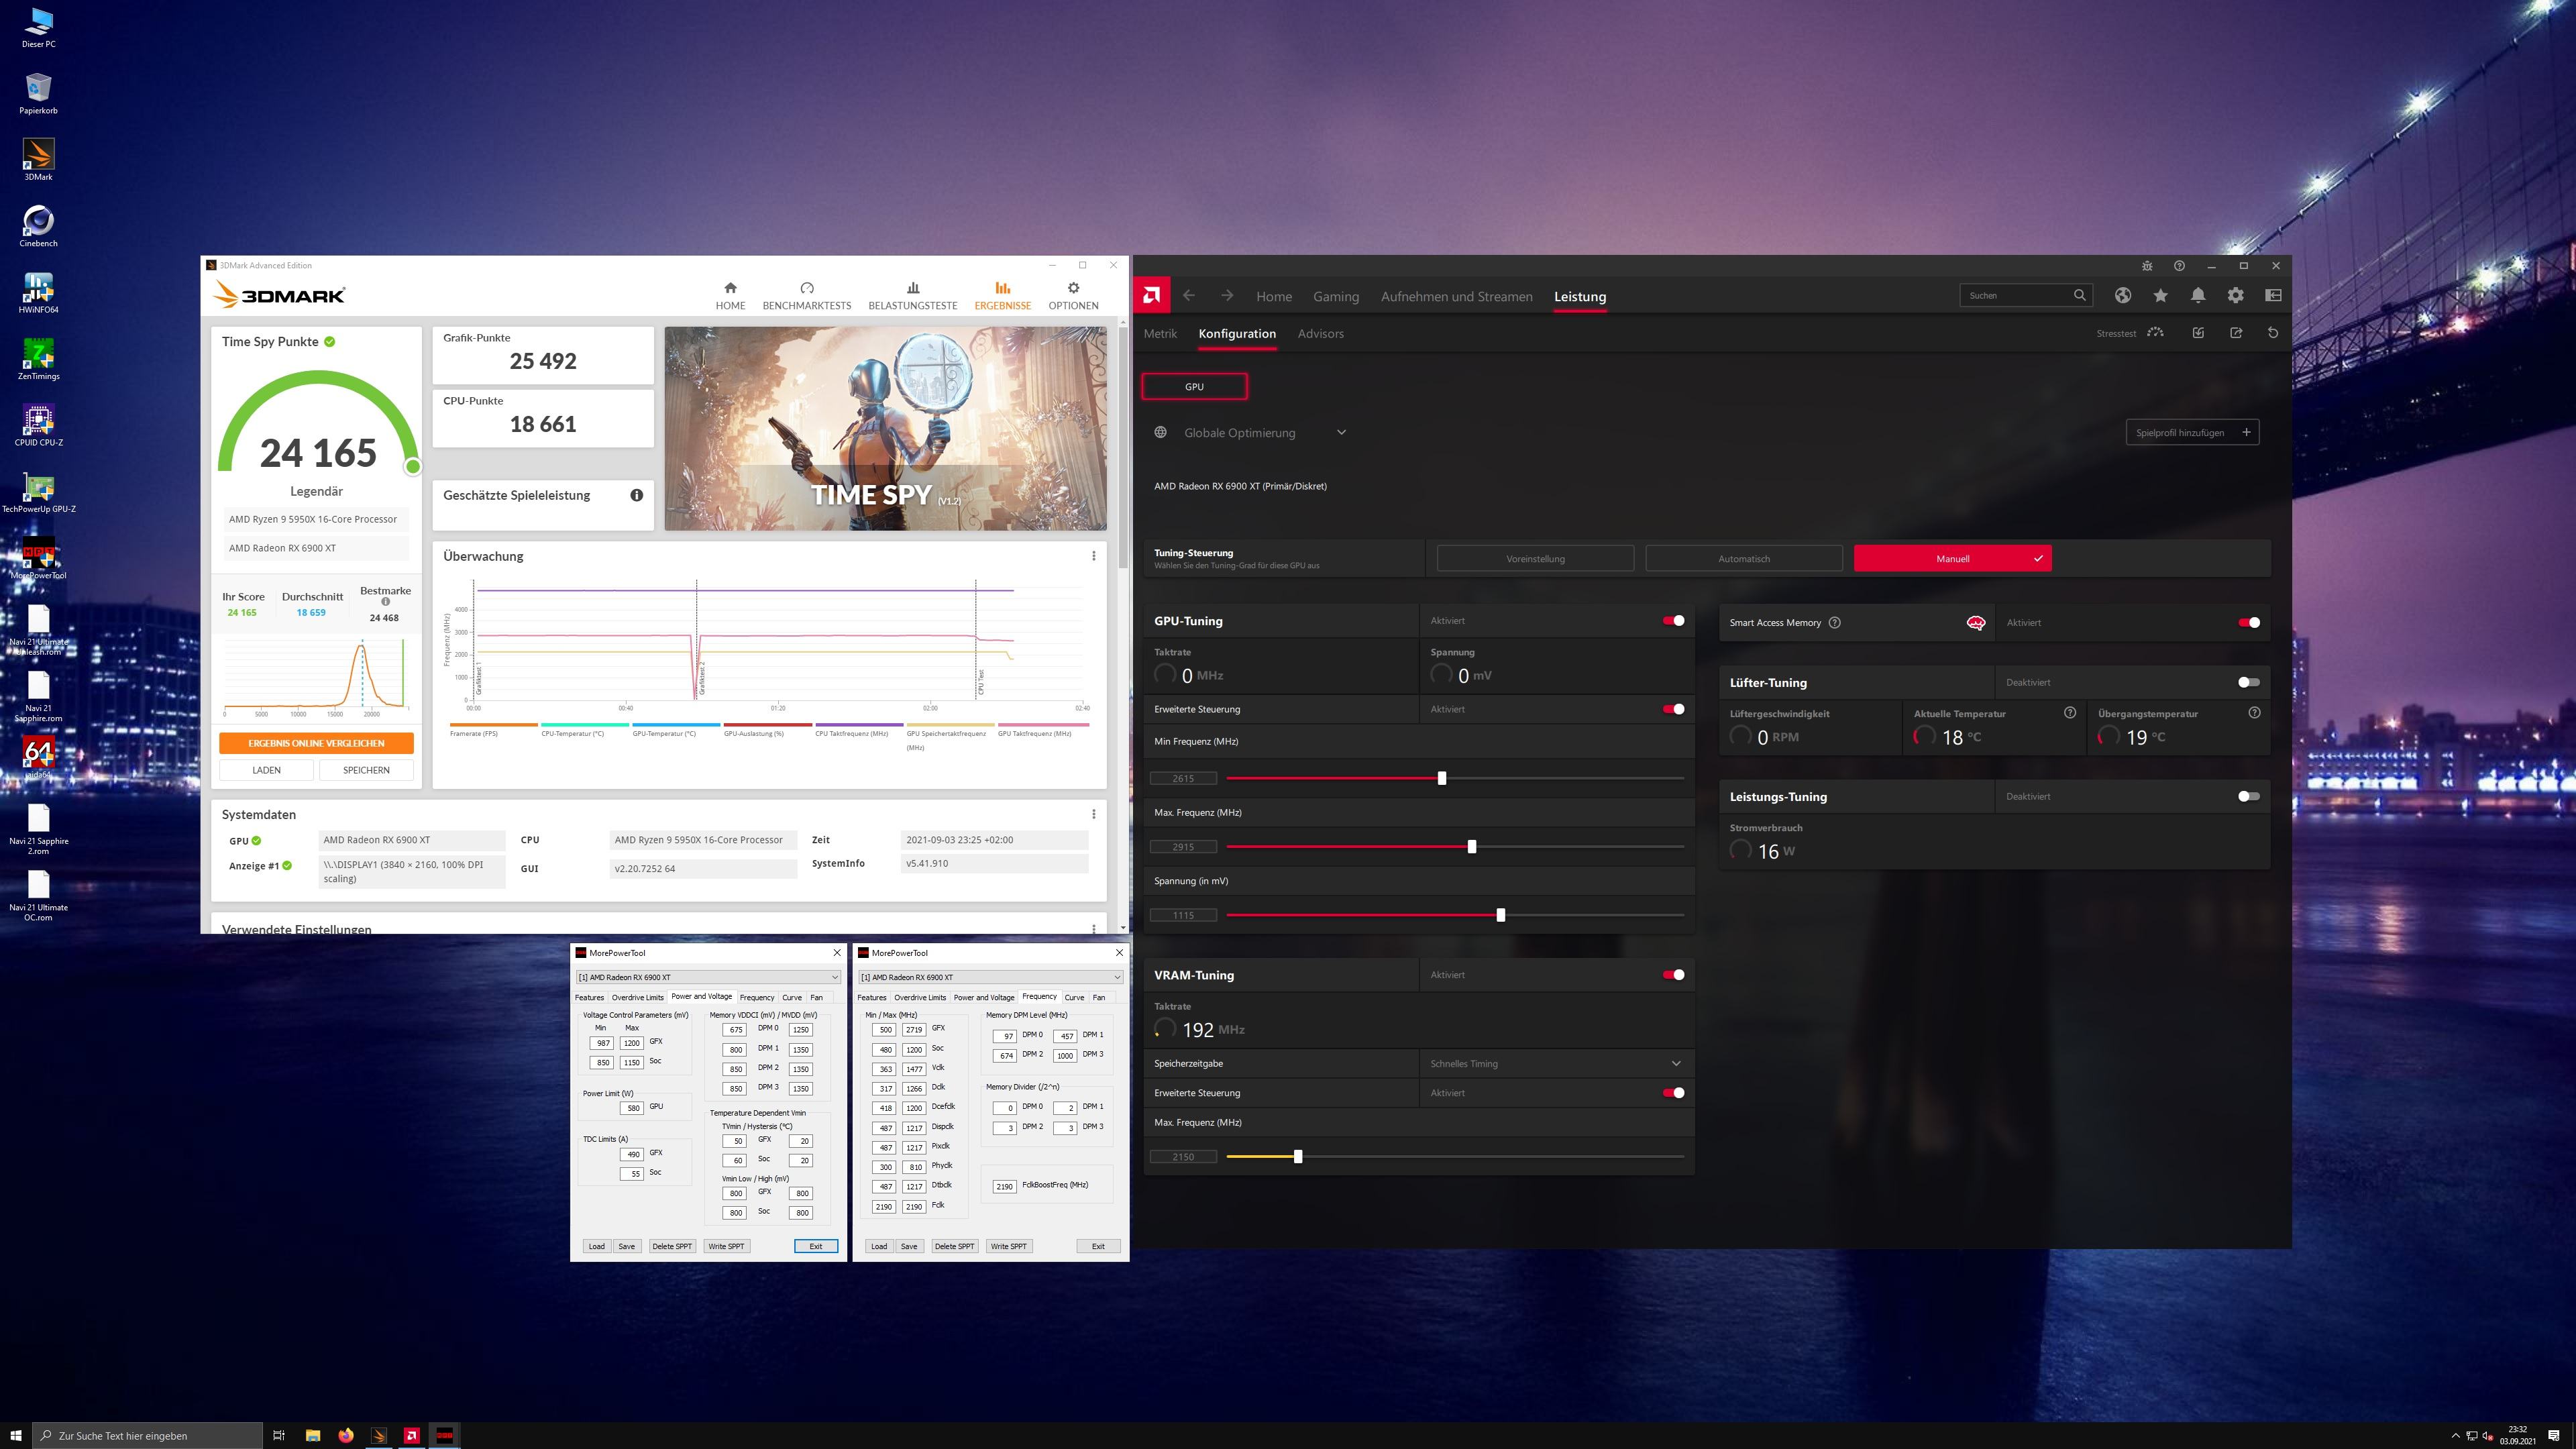Click the Radeon Suchen search field

pyautogui.click(x=2026, y=295)
